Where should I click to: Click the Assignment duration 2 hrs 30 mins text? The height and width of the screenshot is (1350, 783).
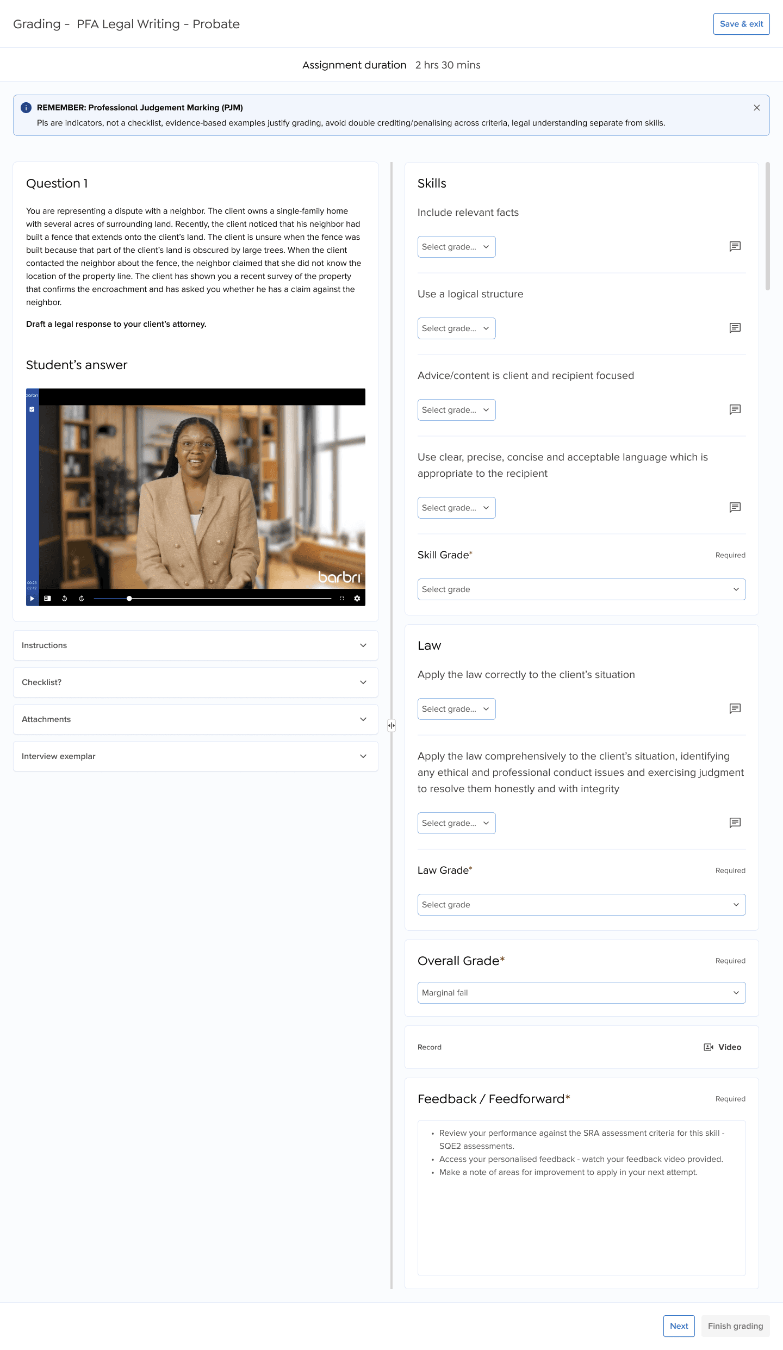pos(391,65)
